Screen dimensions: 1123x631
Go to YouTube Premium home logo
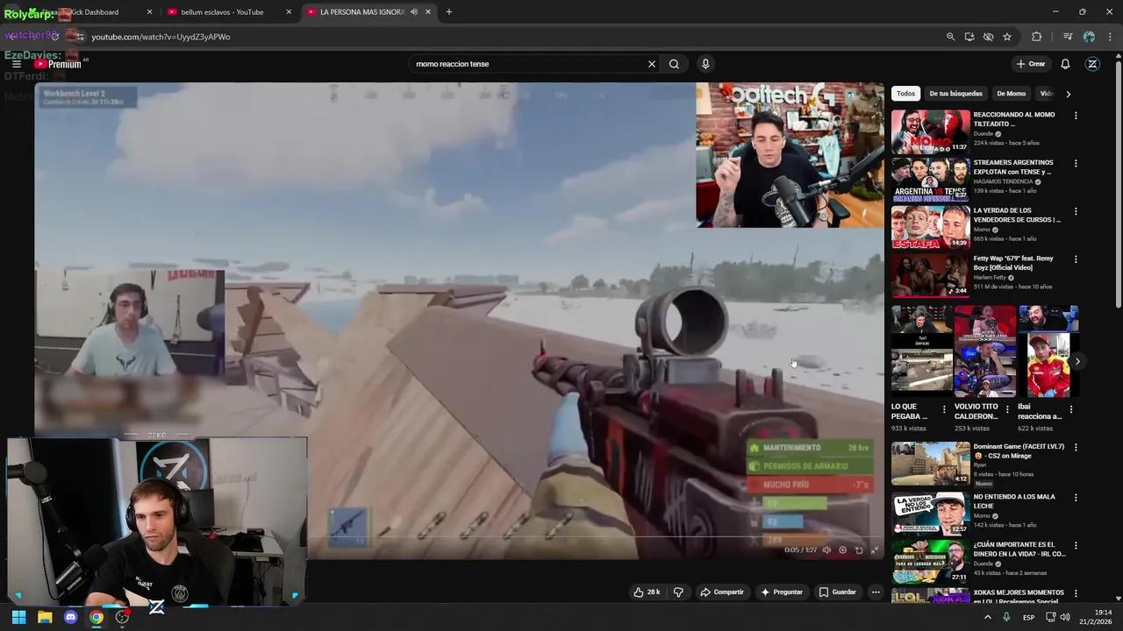tap(58, 64)
